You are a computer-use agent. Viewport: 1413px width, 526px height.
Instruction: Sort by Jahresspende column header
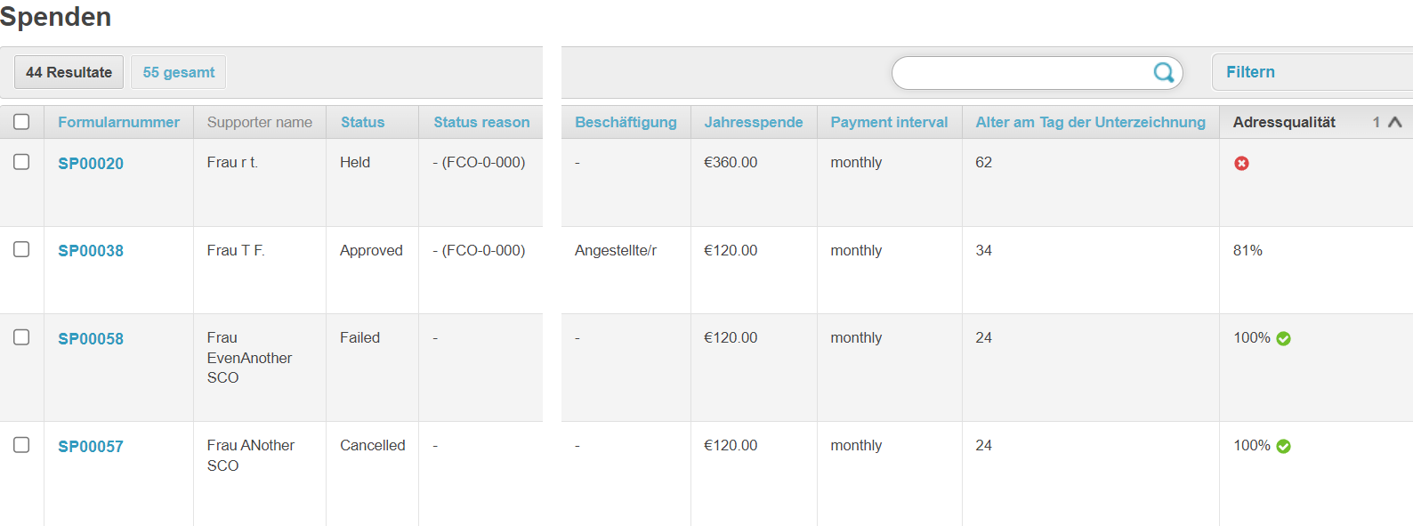(754, 122)
